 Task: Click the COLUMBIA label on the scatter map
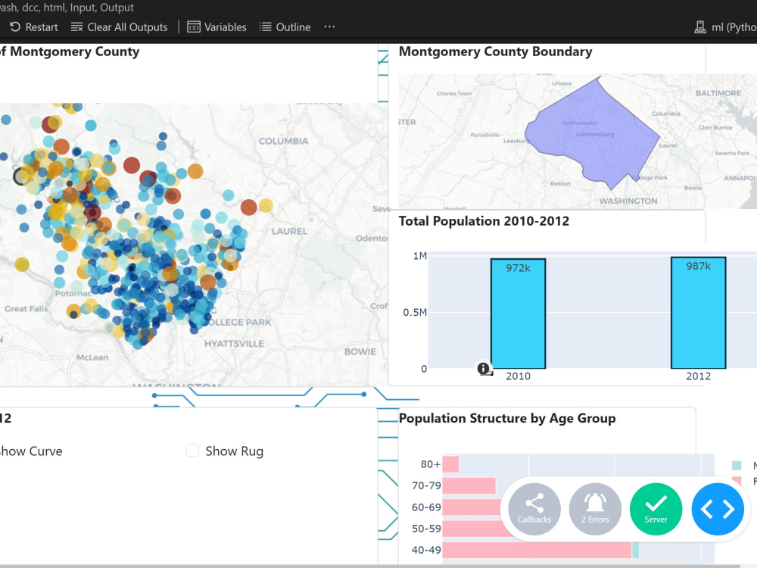[283, 141]
